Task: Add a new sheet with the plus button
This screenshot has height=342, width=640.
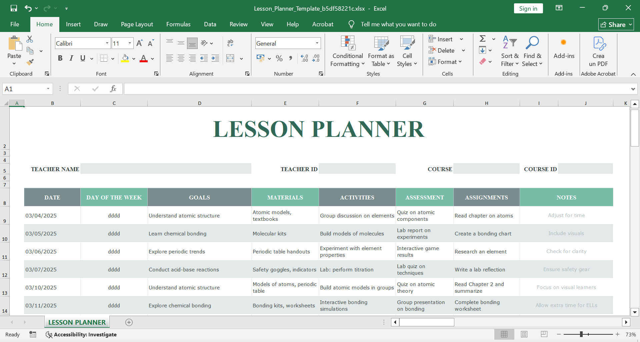Action: coord(129,322)
